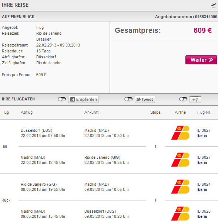Image resolution: width=218 pixels, height=223 pixels.
Task: Toggle the switch next to the Tweet button
Action: point(128,99)
